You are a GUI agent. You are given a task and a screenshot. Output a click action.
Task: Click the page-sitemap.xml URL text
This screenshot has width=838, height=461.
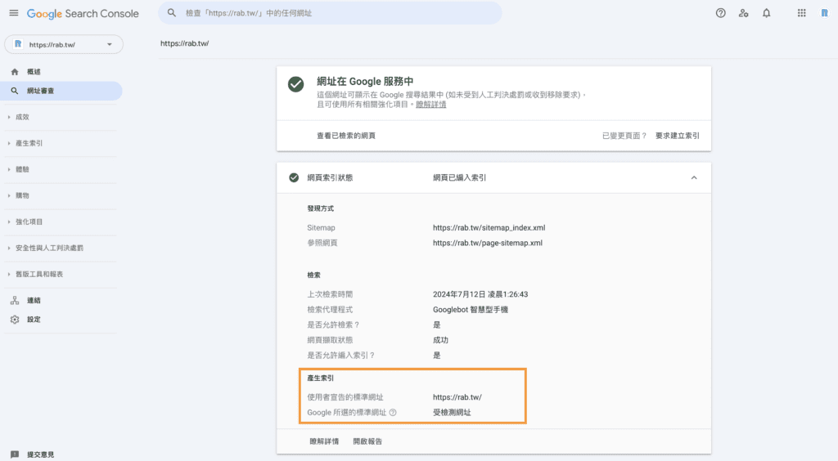[488, 243]
